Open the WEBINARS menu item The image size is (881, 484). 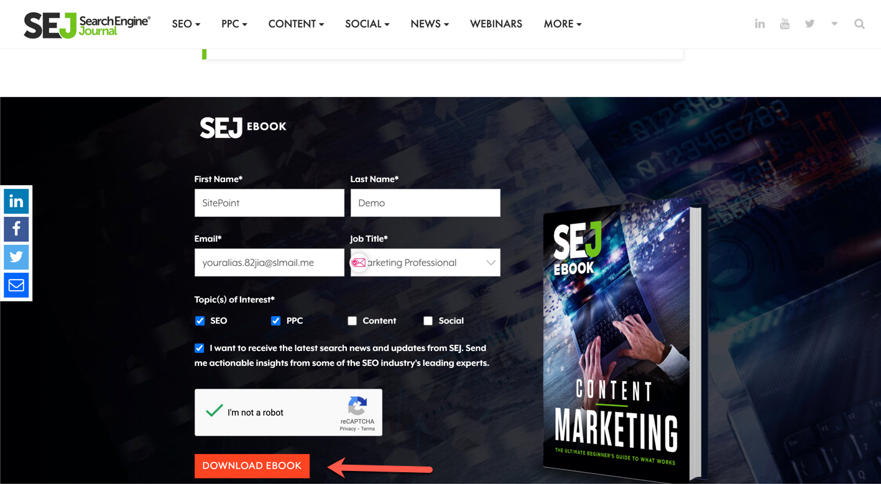coord(496,24)
